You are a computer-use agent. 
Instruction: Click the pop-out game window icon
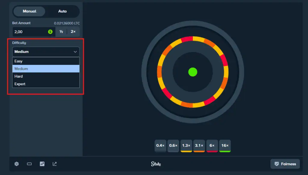[54, 164]
